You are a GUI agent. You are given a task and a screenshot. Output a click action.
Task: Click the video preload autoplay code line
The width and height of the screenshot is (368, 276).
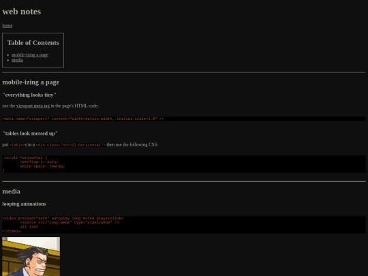(63, 218)
